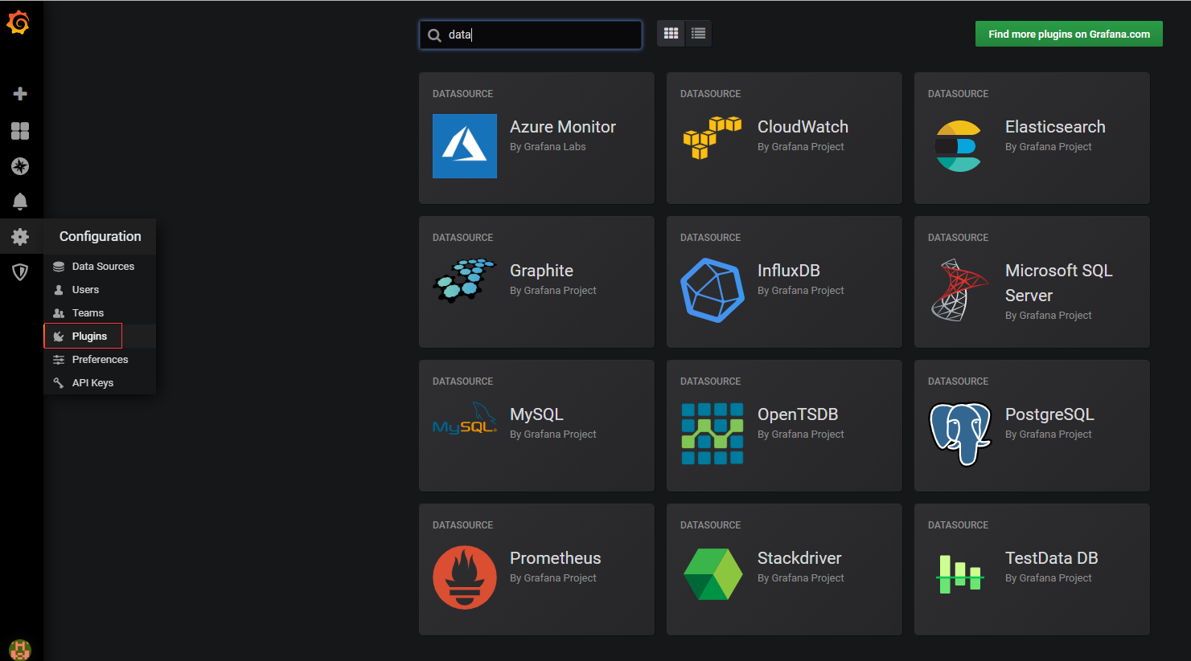Screen dimensions: 1191x661
Task: Open API Keys from Configuration menu
Action: 91,382
